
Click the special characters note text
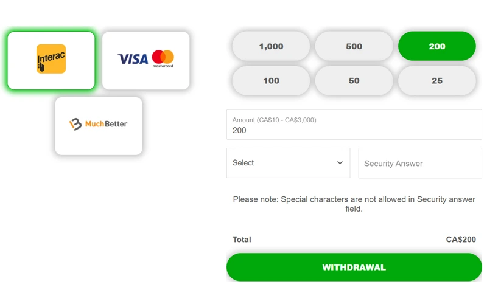click(354, 204)
